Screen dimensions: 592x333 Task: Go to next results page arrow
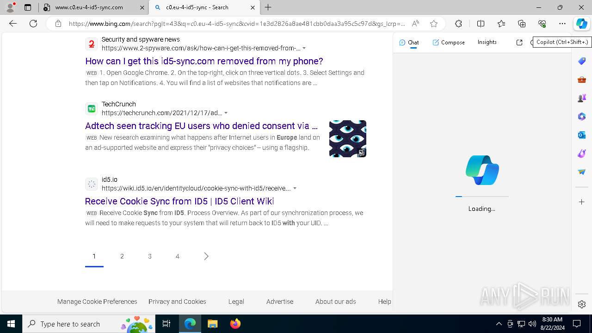pyautogui.click(x=206, y=256)
